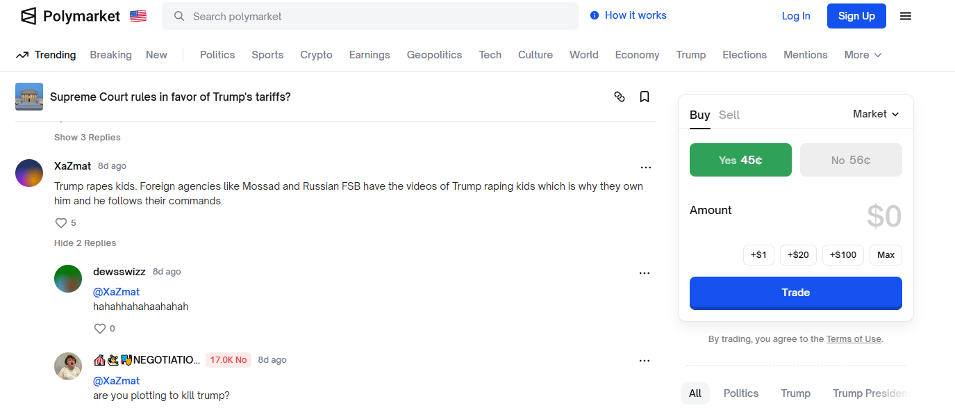Viewport: 955px width, 408px height.
Task: Click the Sign Up button
Action: pos(856,16)
